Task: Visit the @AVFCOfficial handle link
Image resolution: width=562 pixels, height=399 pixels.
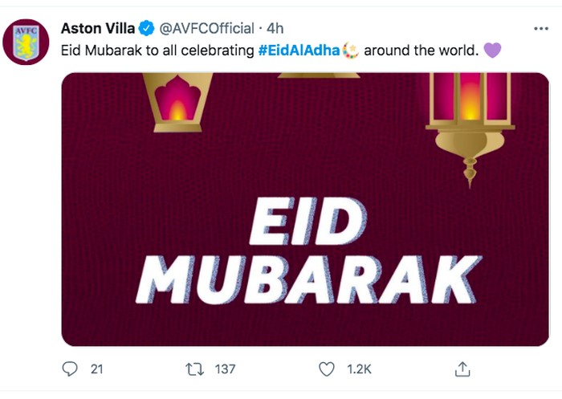Action: point(207,29)
